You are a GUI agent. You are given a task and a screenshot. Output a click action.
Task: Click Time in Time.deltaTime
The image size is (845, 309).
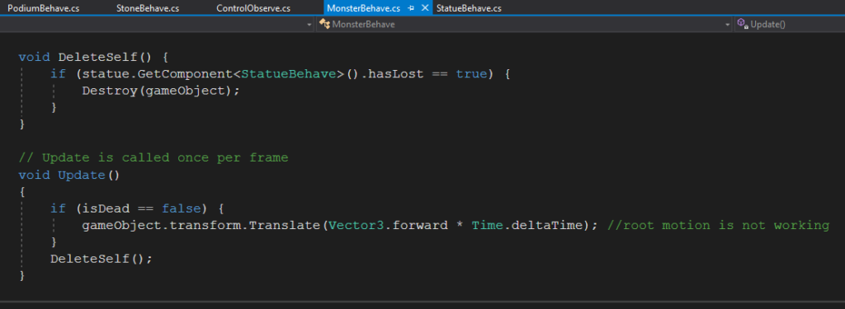(x=487, y=225)
